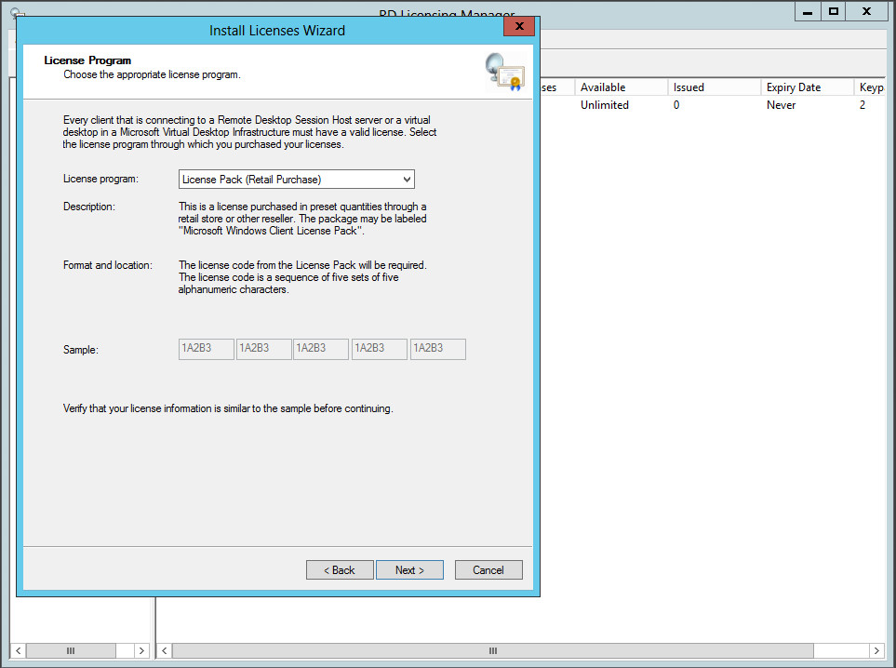Close the RD Licensing Manager window
This screenshot has width=896, height=668.
[x=867, y=11]
